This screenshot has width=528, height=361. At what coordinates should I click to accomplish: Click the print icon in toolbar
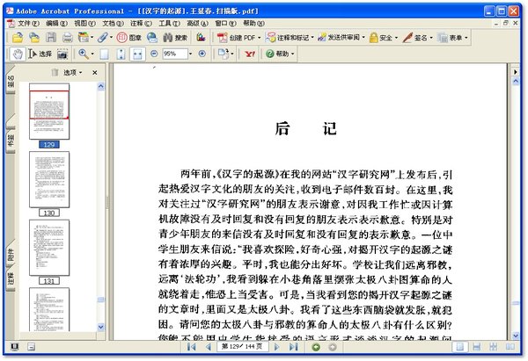[68, 37]
